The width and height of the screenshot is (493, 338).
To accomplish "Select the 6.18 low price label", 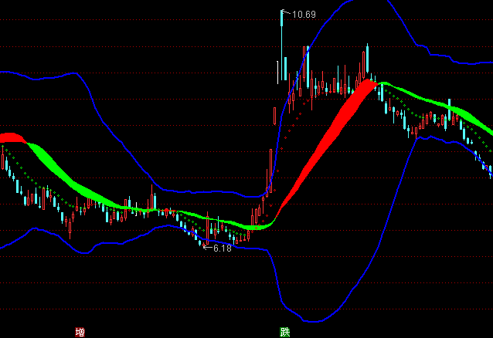I will 222,248.
